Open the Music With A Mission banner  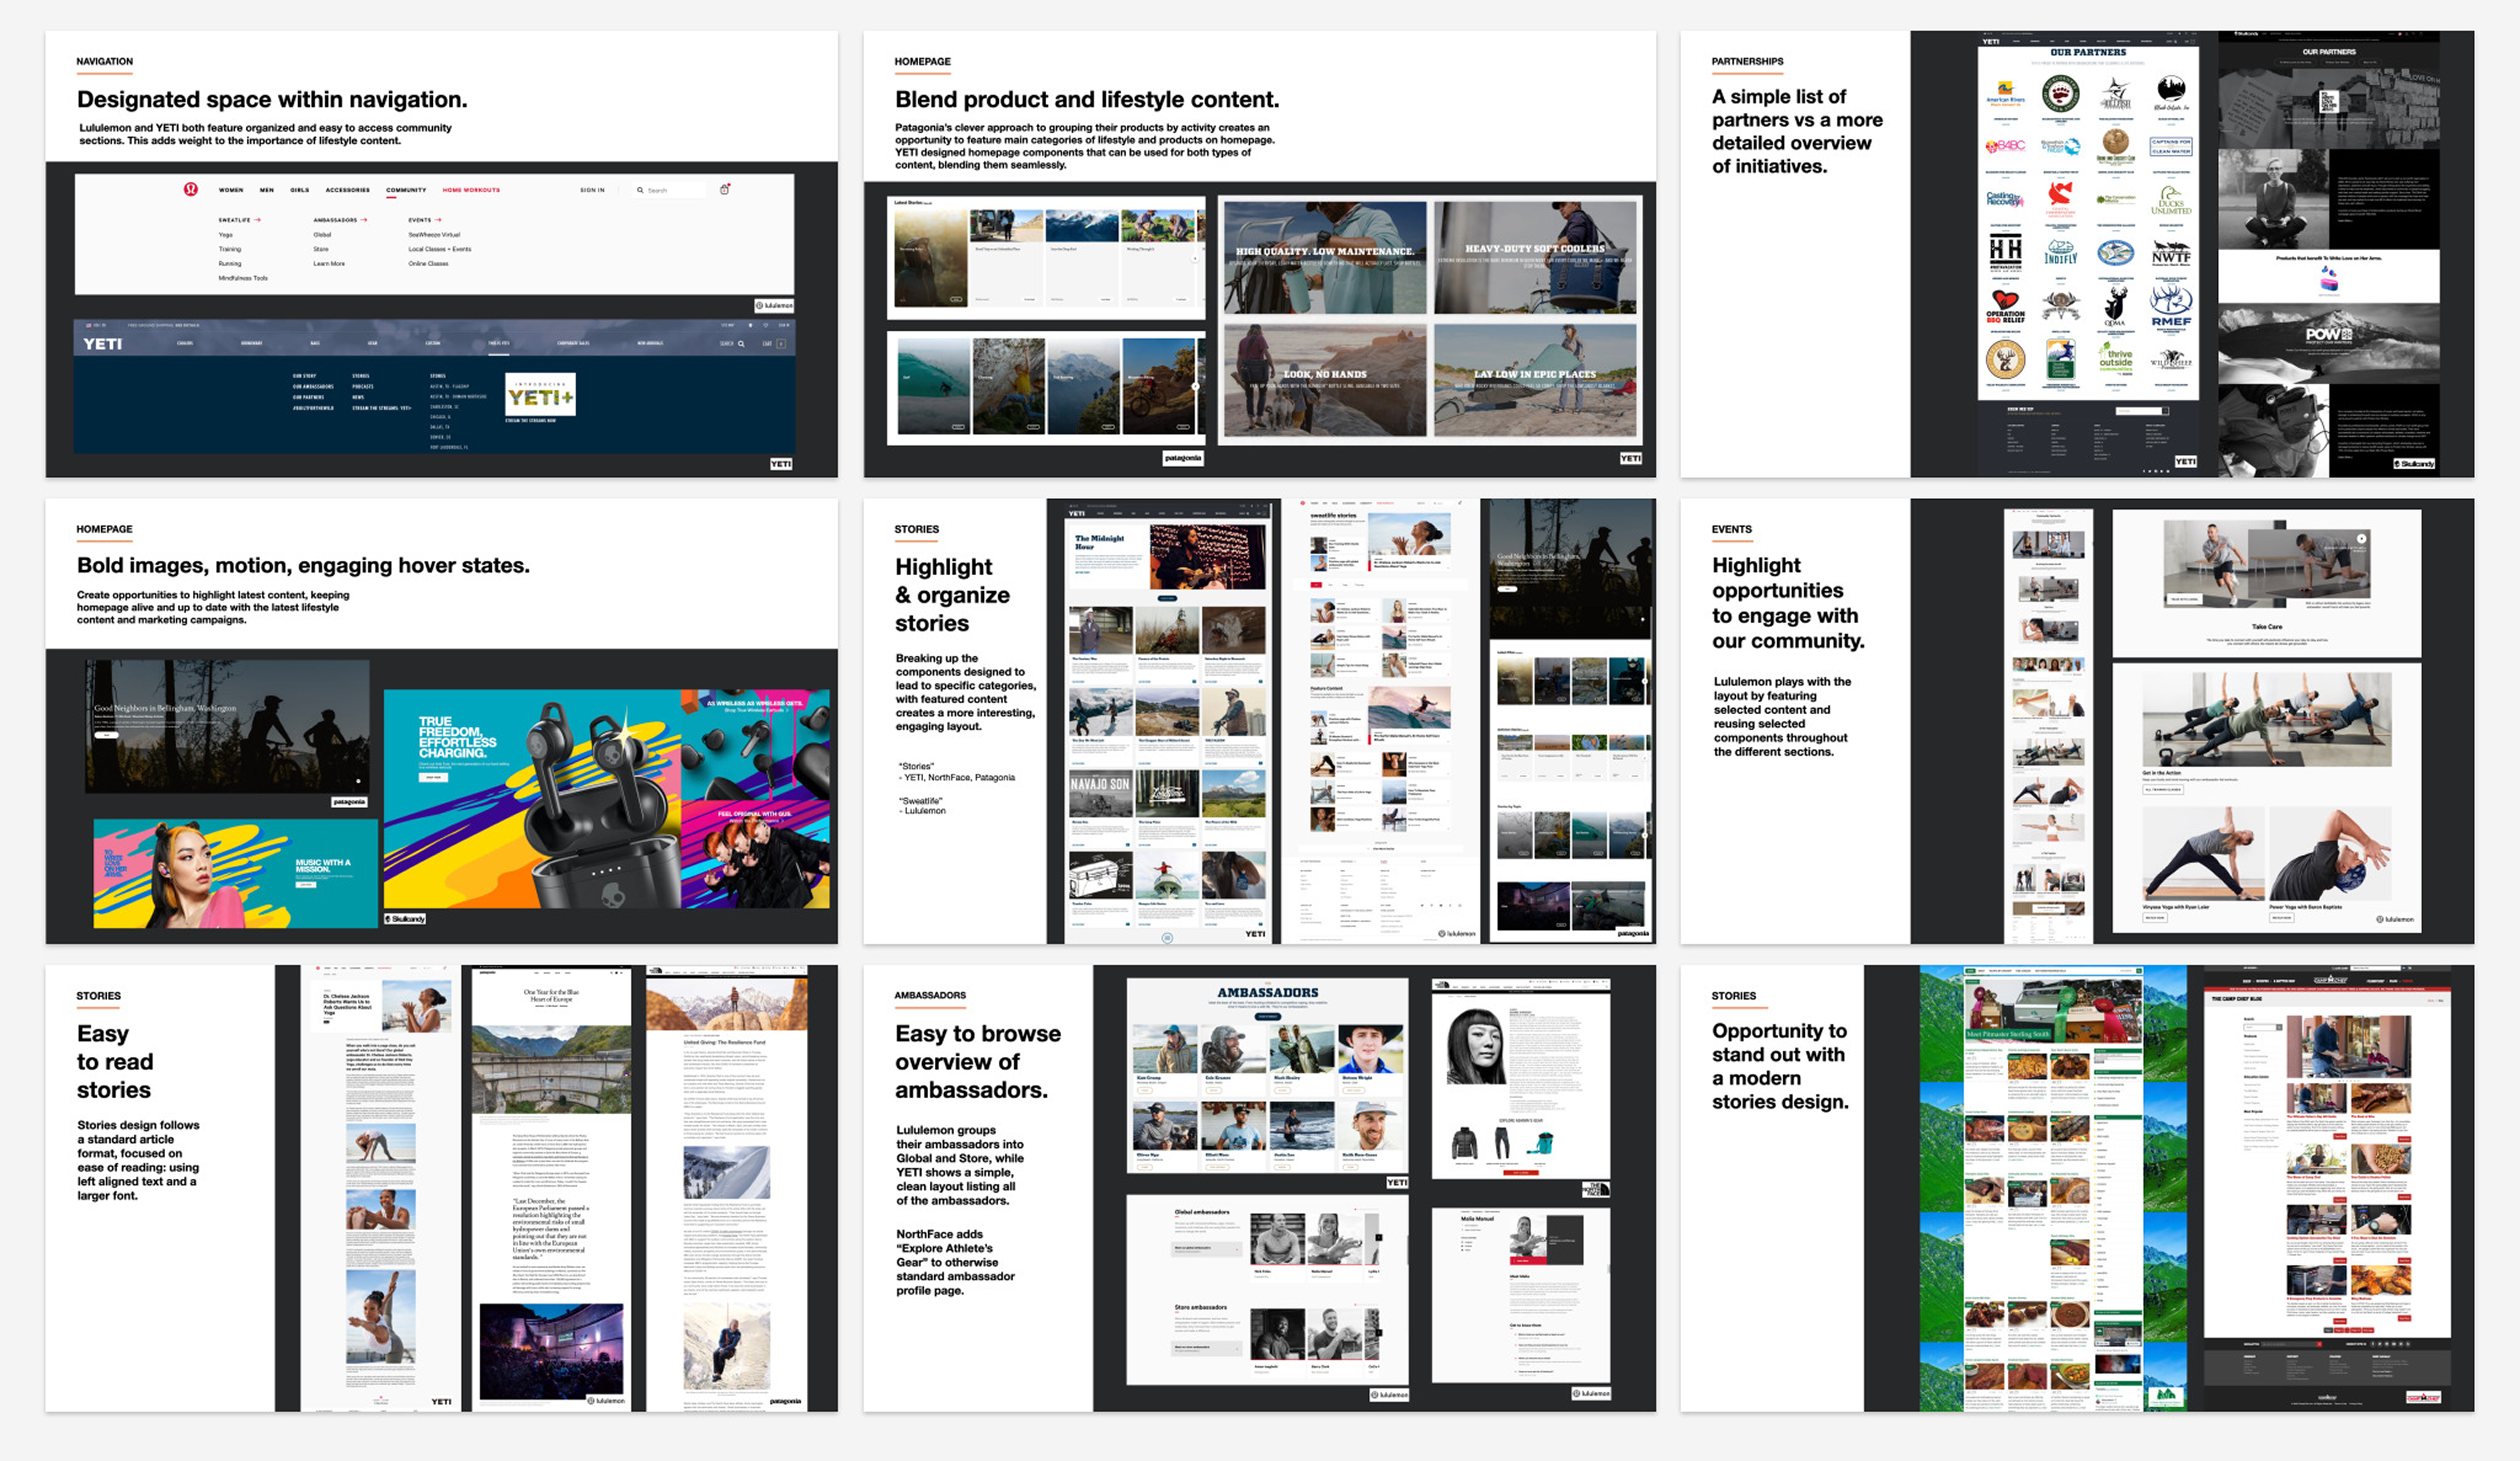coord(236,873)
